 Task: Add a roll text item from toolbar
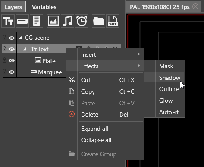coord(36,21)
